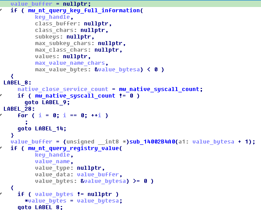Select the max_value_name_chars argument

pos(70,63)
